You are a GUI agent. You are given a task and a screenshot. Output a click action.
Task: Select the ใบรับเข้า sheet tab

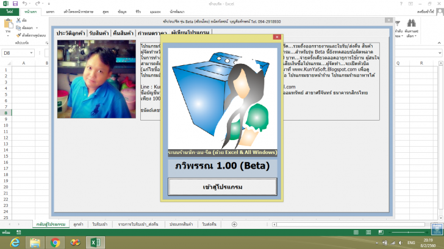pyautogui.click(x=99, y=224)
